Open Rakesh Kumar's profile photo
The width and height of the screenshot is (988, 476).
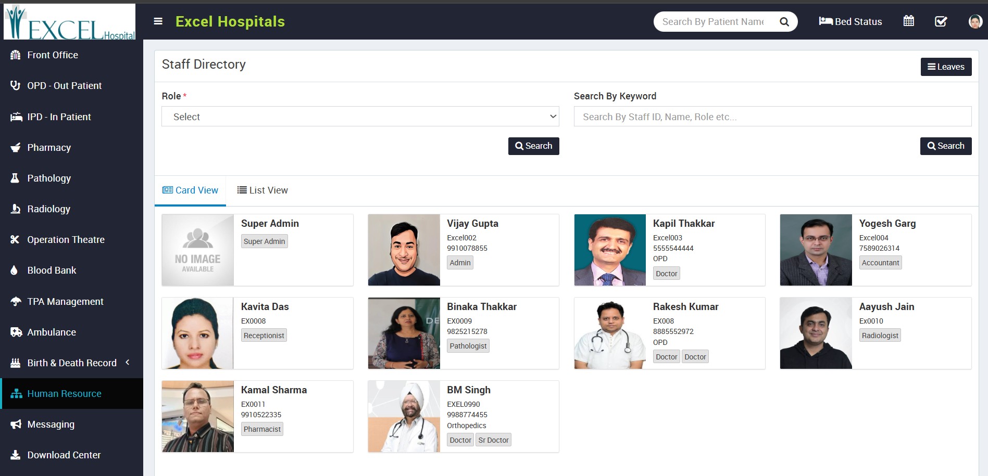pos(610,333)
